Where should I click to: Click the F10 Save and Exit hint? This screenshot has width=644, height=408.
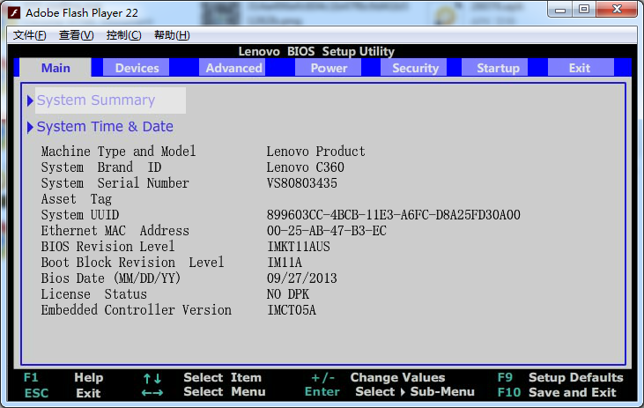[x=557, y=393]
